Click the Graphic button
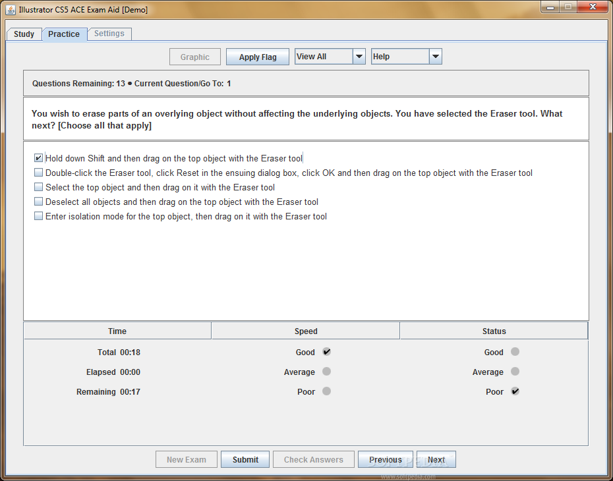 tap(195, 57)
